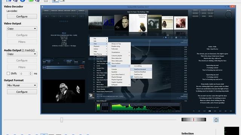Click Configure under Video Decoder
The width and height of the screenshot is (241, 135).
tap(22, 16)
